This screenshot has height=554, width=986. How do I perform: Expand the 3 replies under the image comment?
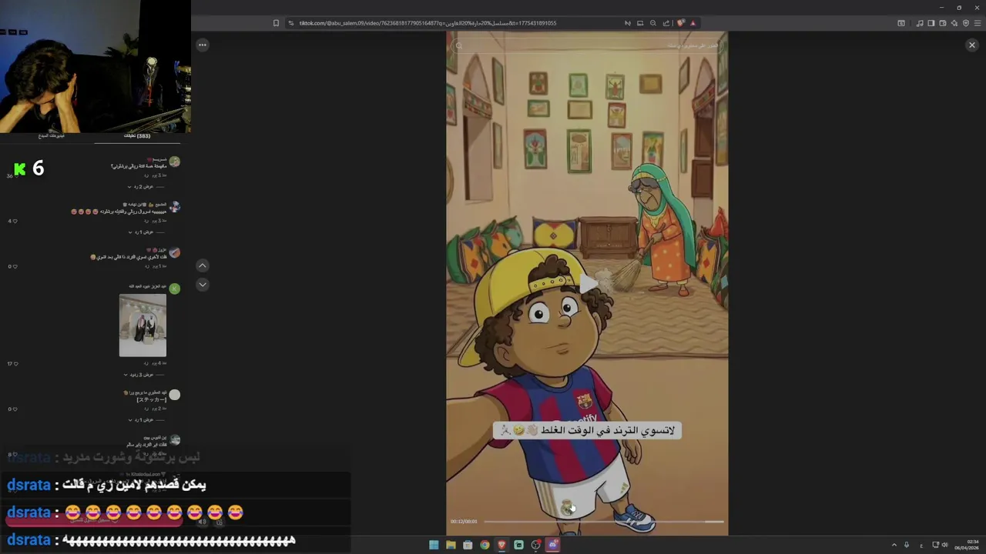tap(139, 375)
